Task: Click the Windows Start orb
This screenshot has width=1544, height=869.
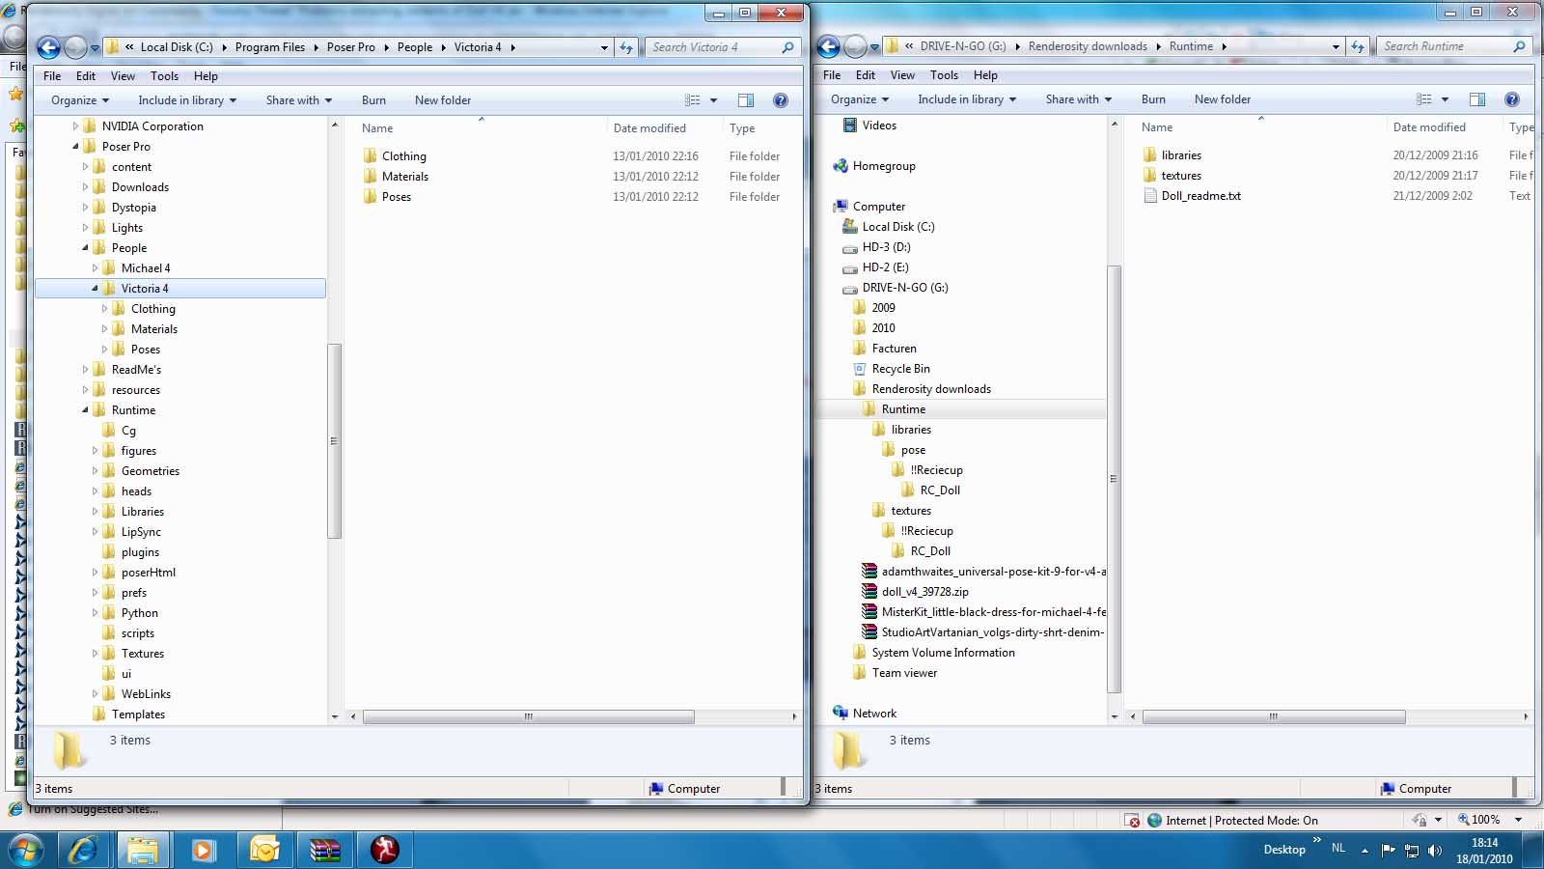Action: tap(25, 850)
